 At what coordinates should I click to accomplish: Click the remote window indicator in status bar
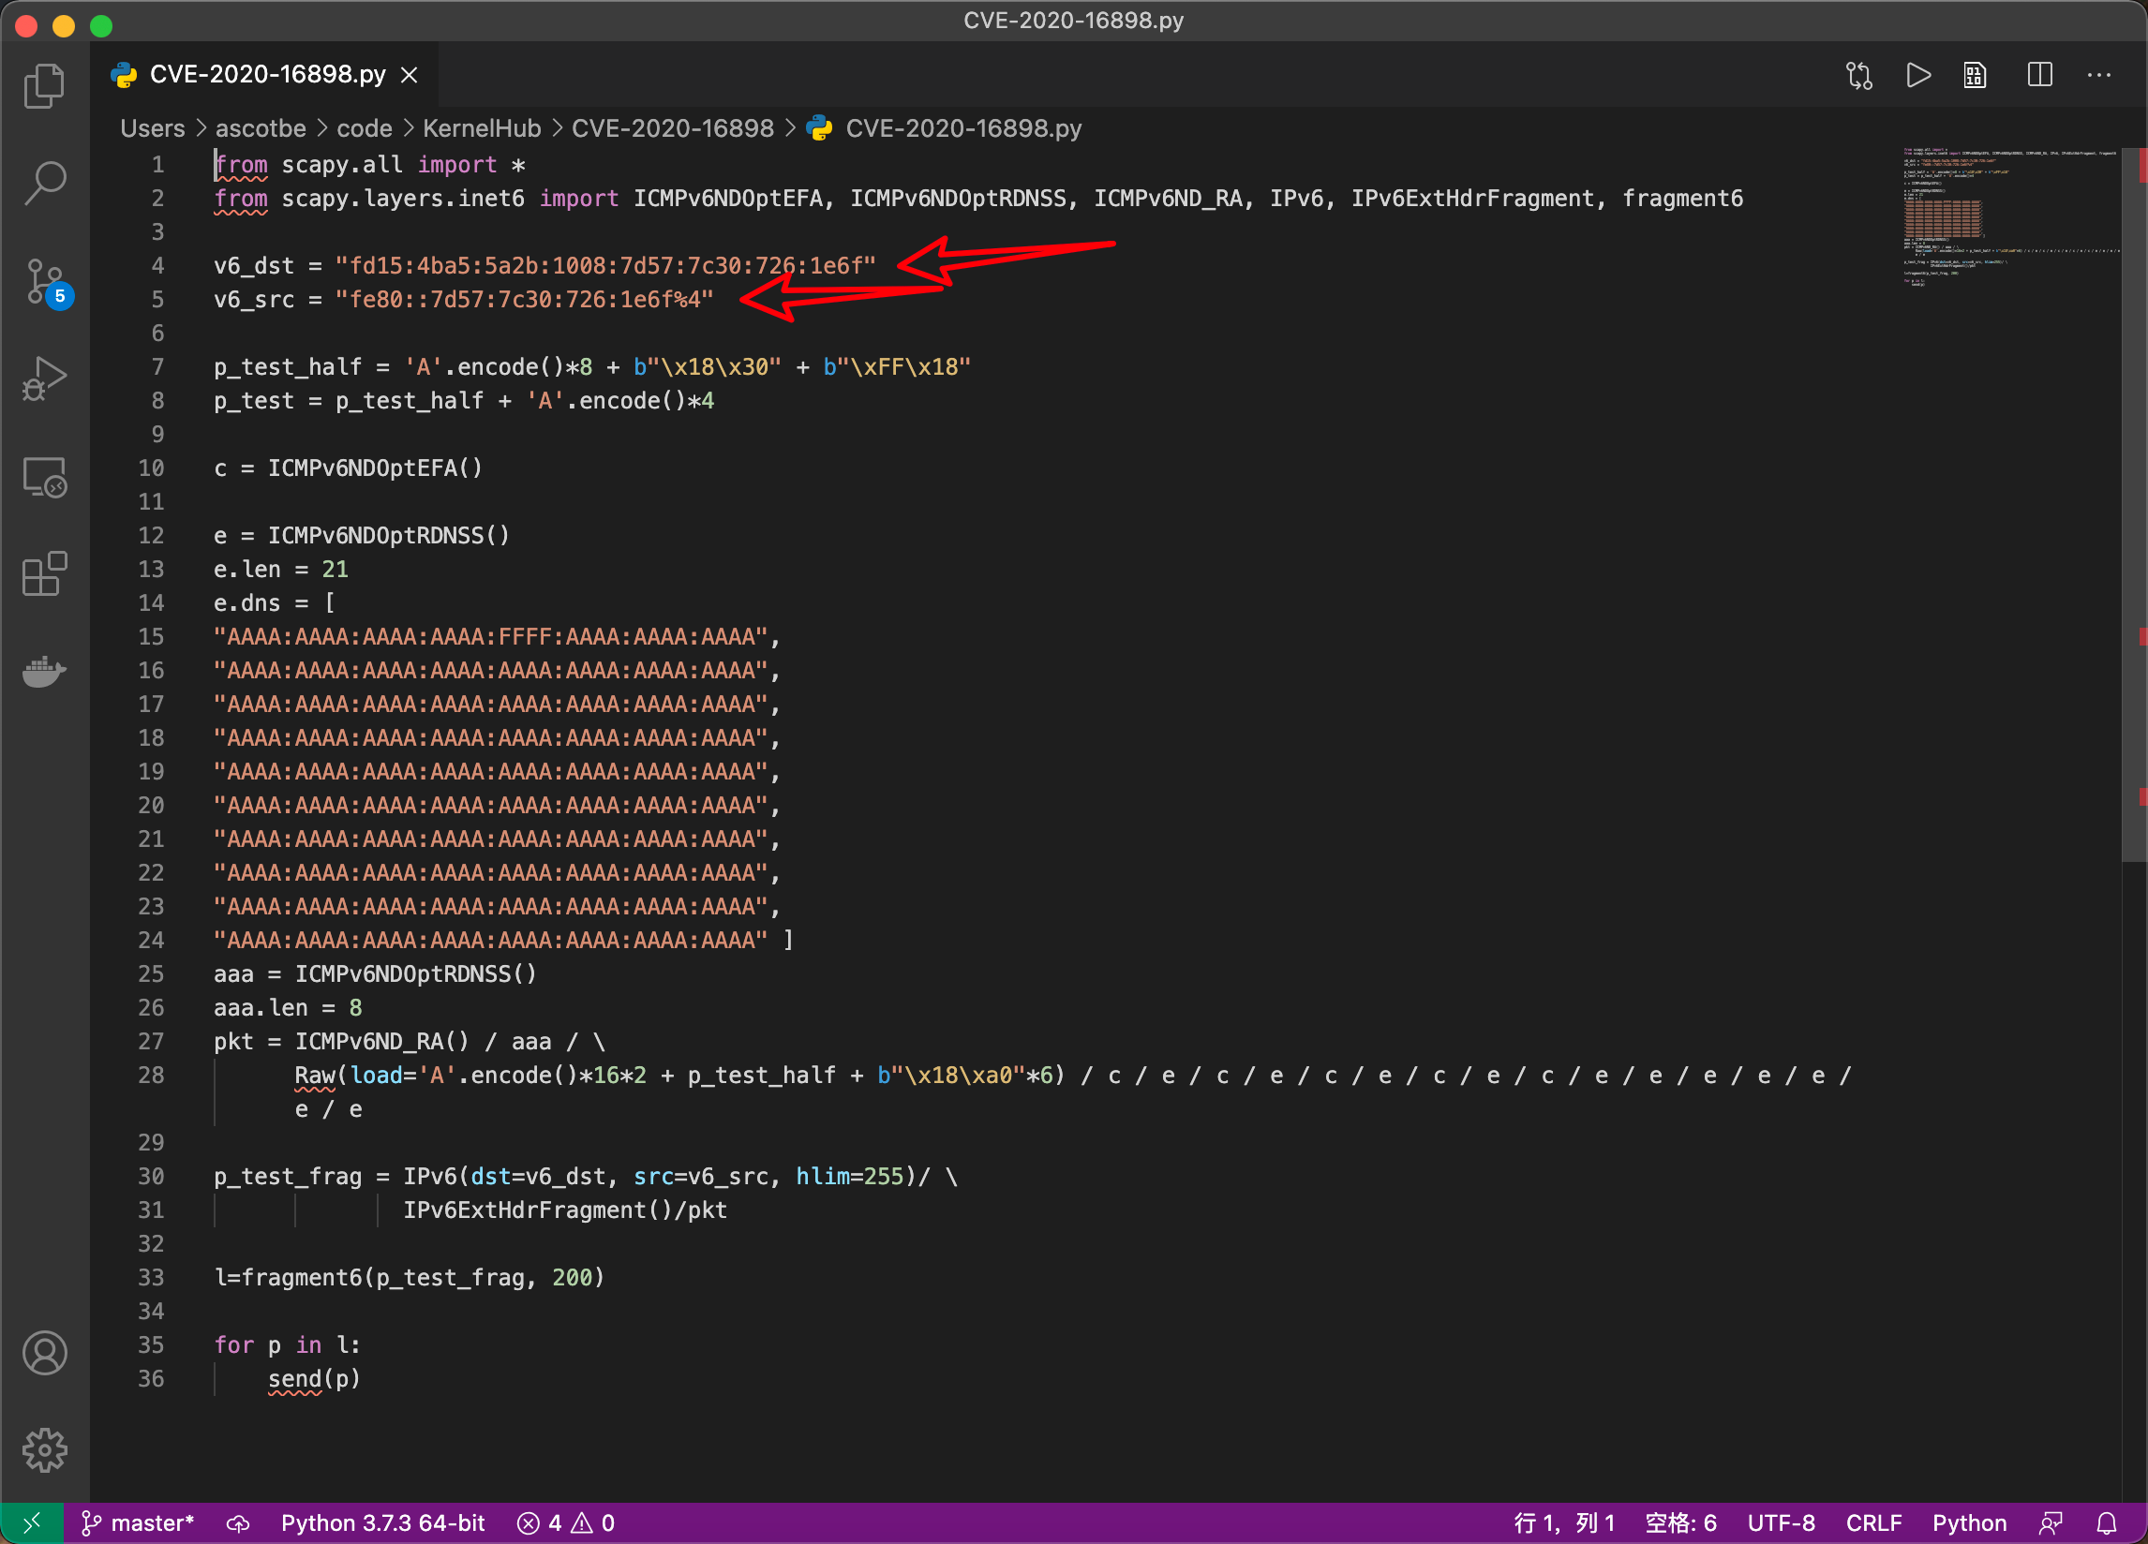point(32,1523)
